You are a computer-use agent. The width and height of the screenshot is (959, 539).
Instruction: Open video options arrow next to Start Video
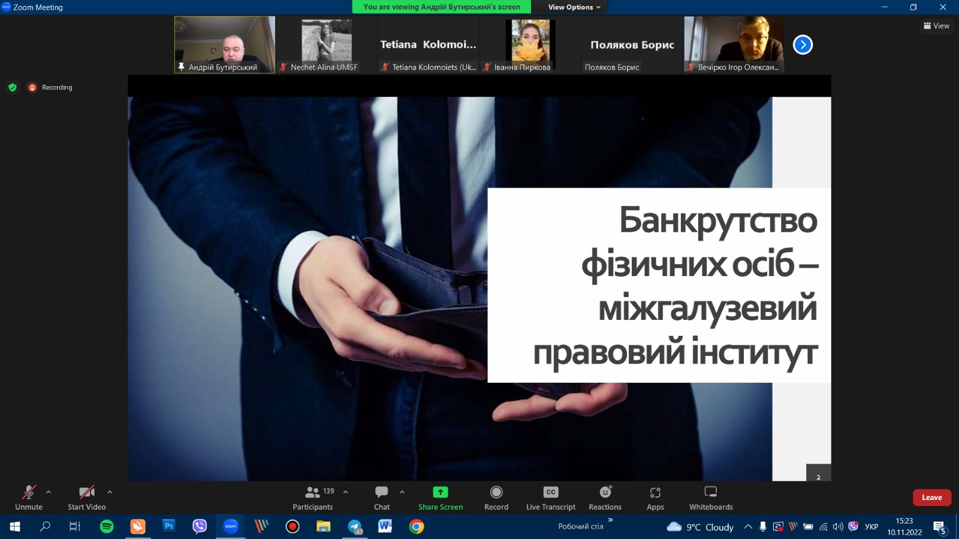point(110,492)
